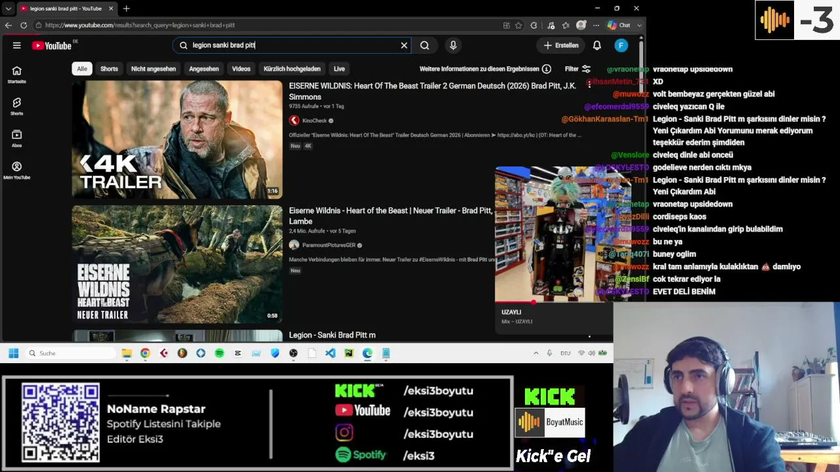Image resolution: width=840 pixels, height=472 pixels.
Task: Clear the search box with X
Action: pyautogui.click(x=404, y=45)
